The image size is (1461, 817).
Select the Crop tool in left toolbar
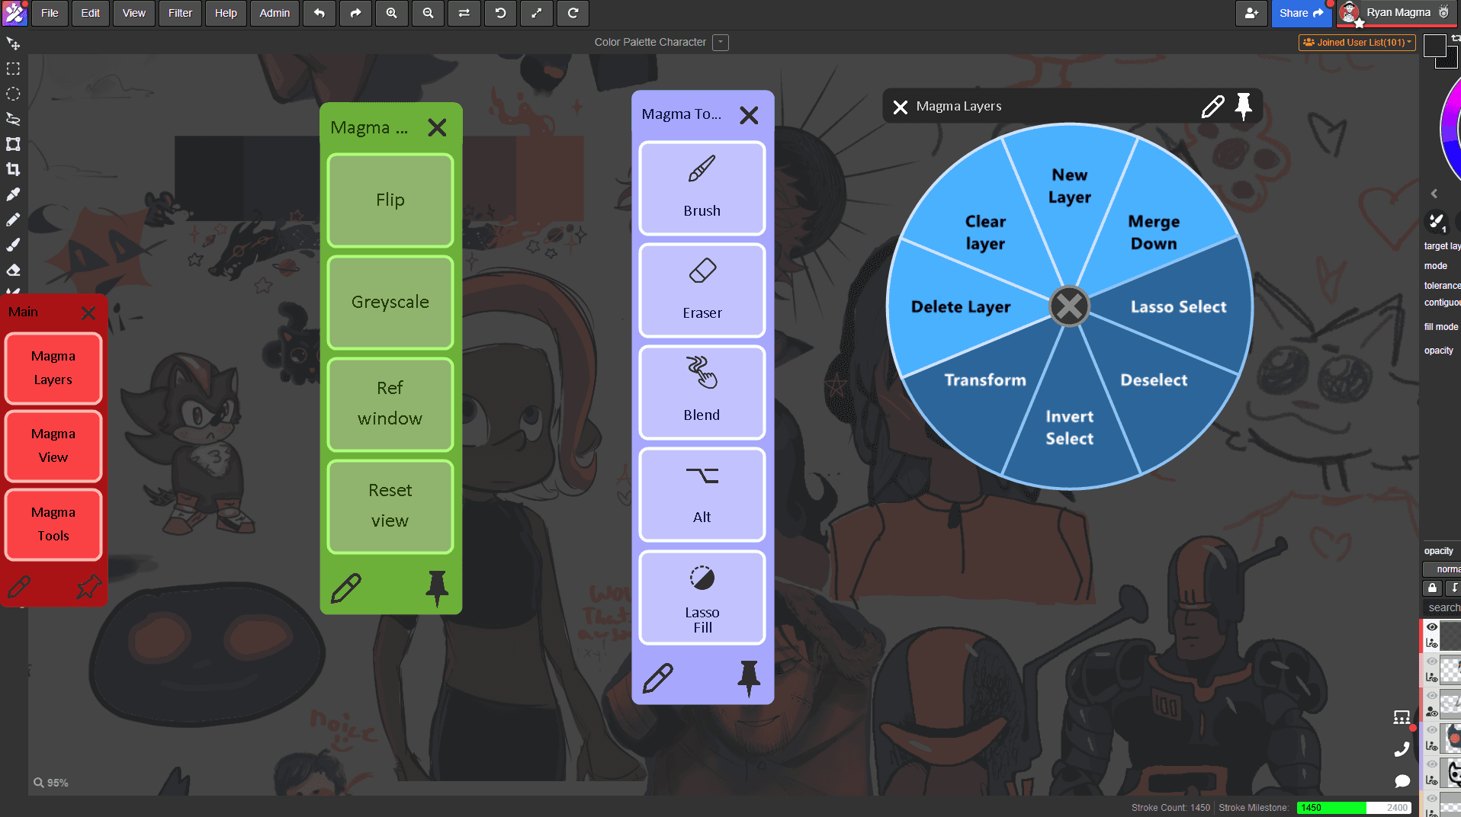[13, 169]
